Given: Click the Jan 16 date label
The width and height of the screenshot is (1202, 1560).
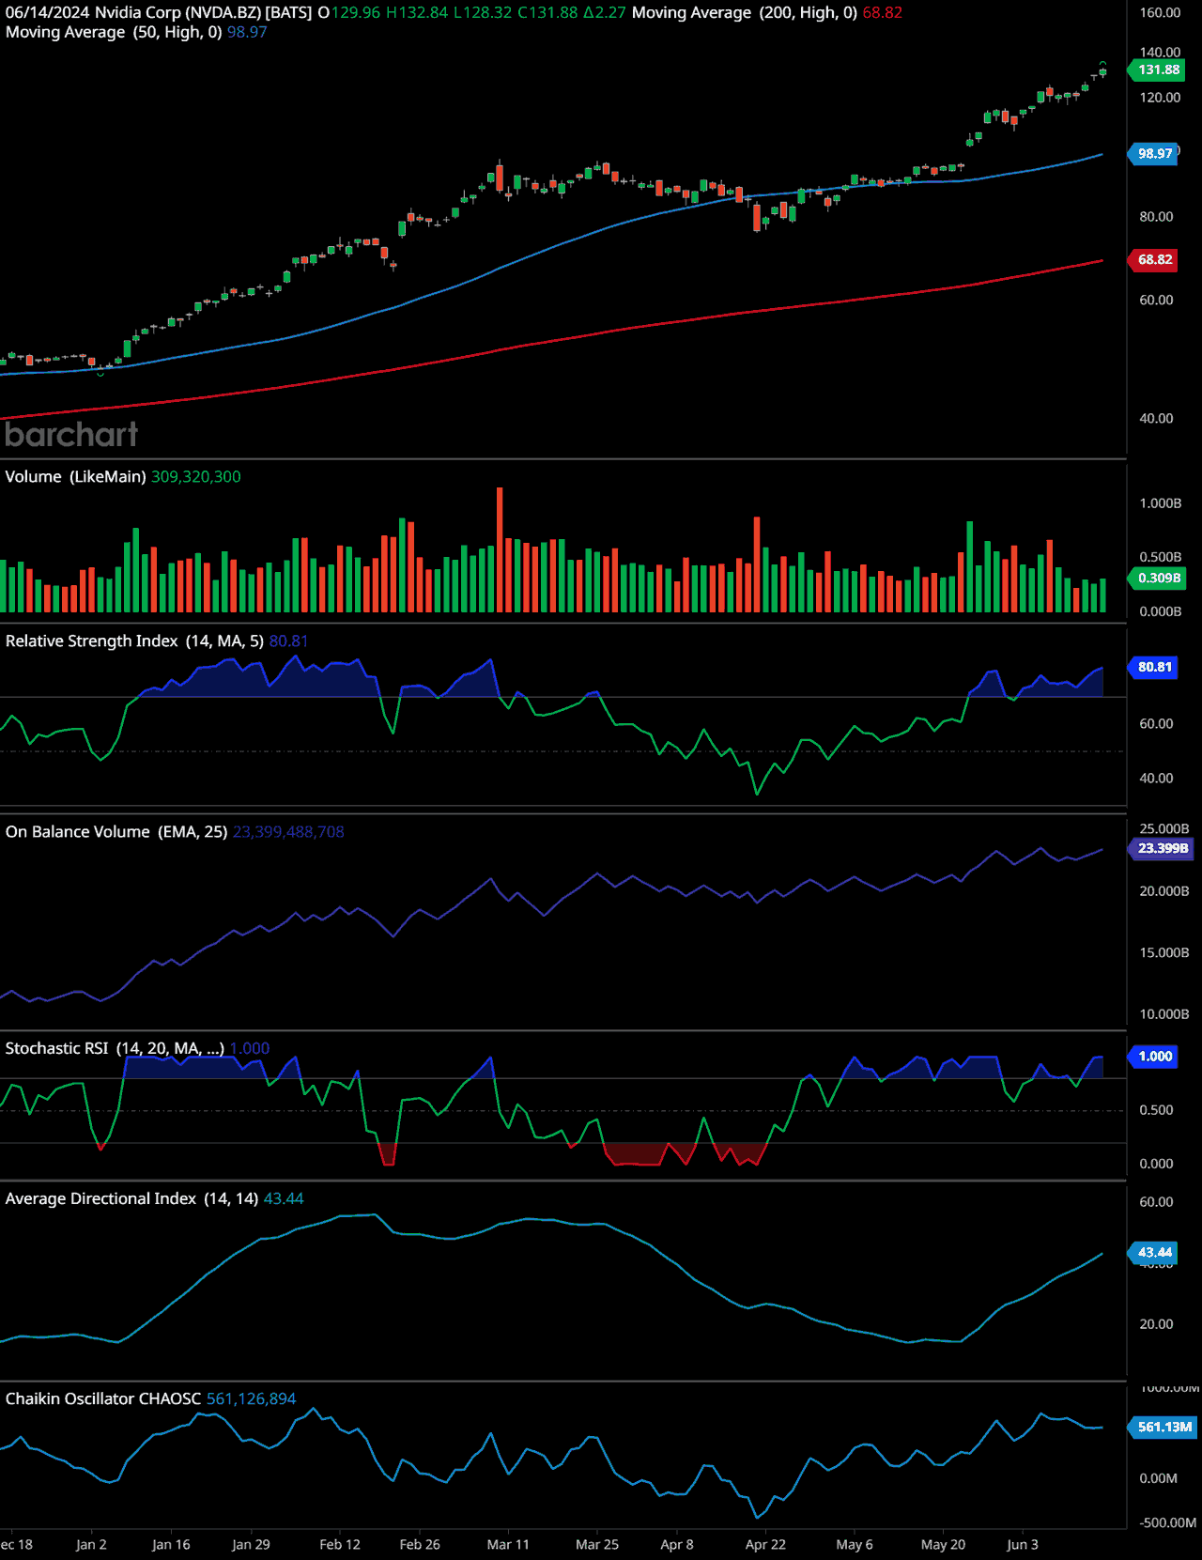Looking at the screenshot, I should coord(171,1545).
